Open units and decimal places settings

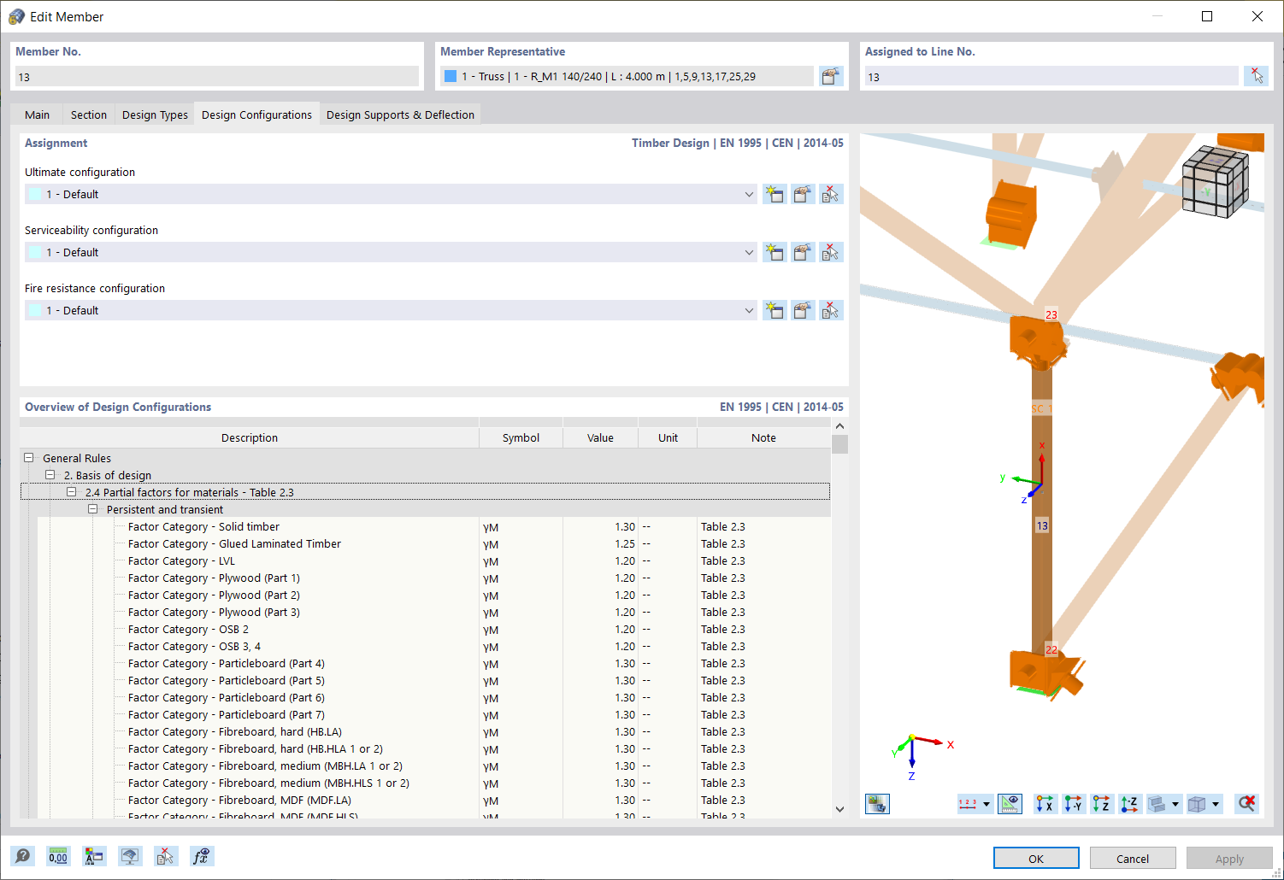click(x=58, y=856)
